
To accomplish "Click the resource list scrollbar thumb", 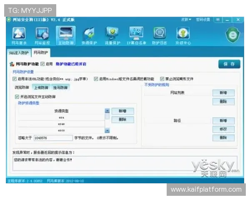I will click(107, 116).
